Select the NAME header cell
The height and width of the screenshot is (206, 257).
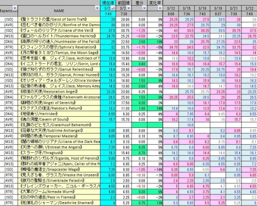(x=59, y=11)
